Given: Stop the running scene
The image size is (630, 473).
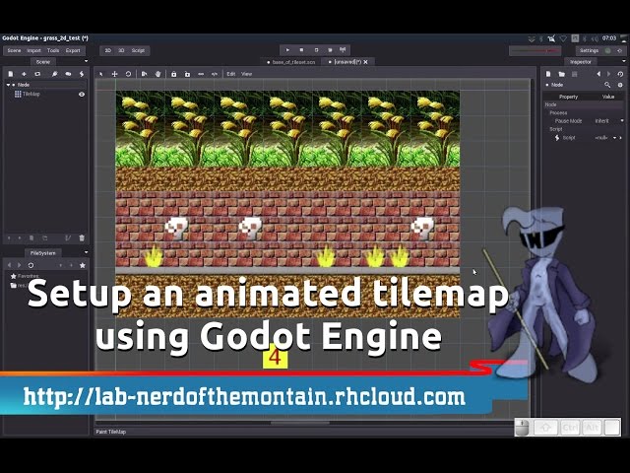Looking at the screenshot, I should pyautogui.click(x=301, y=50).
